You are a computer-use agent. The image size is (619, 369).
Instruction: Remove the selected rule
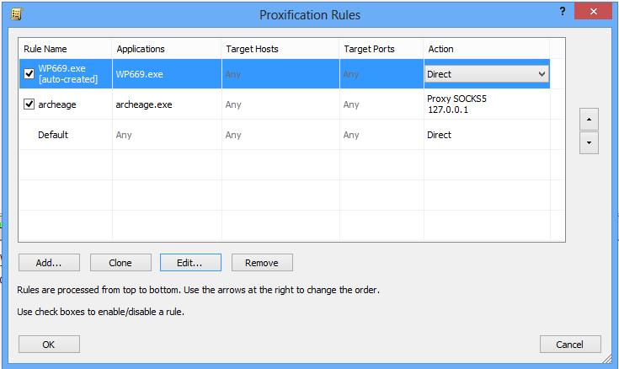(262, 263)
